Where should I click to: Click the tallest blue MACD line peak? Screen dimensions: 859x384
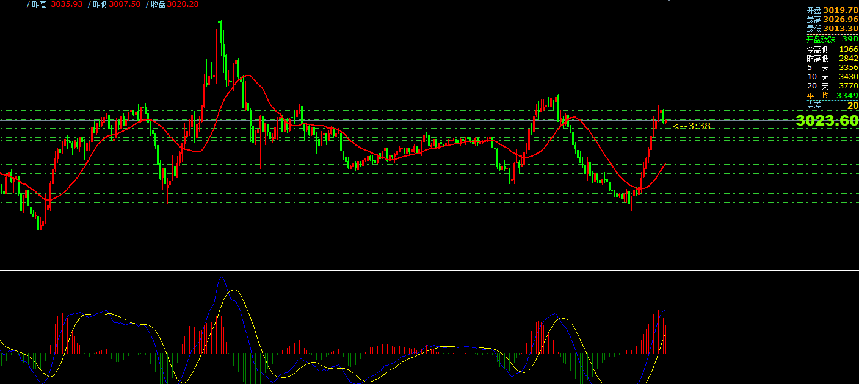point(221,278)
